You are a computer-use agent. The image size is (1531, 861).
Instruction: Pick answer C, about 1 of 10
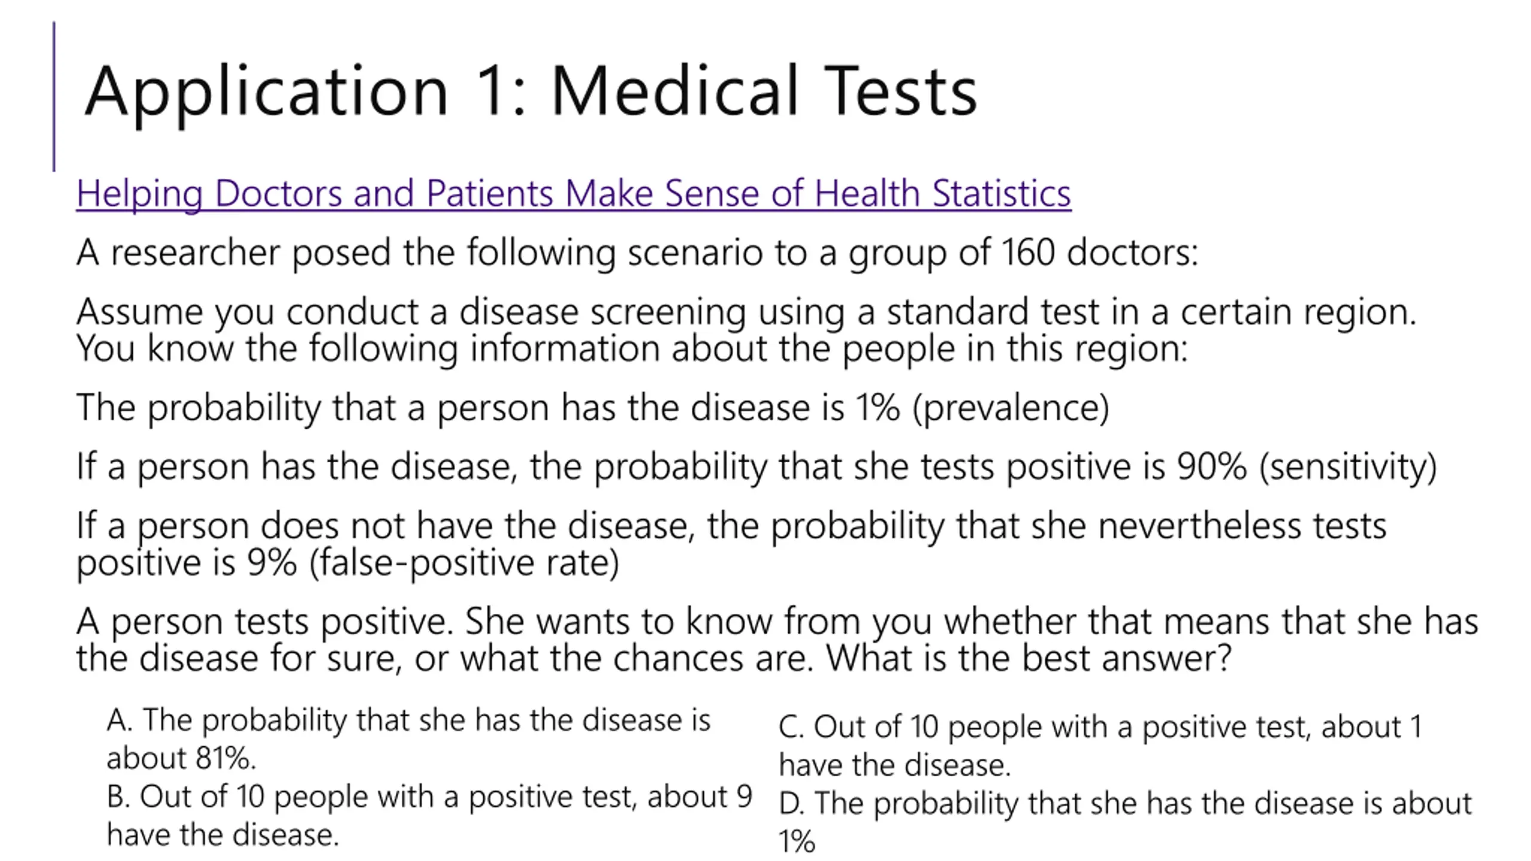click(x=1099, y=745)
